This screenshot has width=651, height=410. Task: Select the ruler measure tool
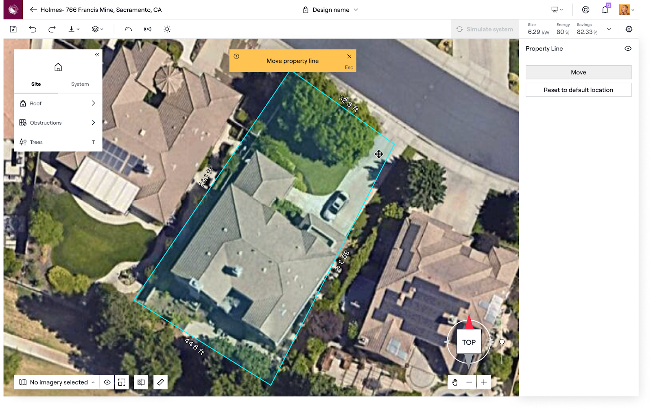(161, 382)
